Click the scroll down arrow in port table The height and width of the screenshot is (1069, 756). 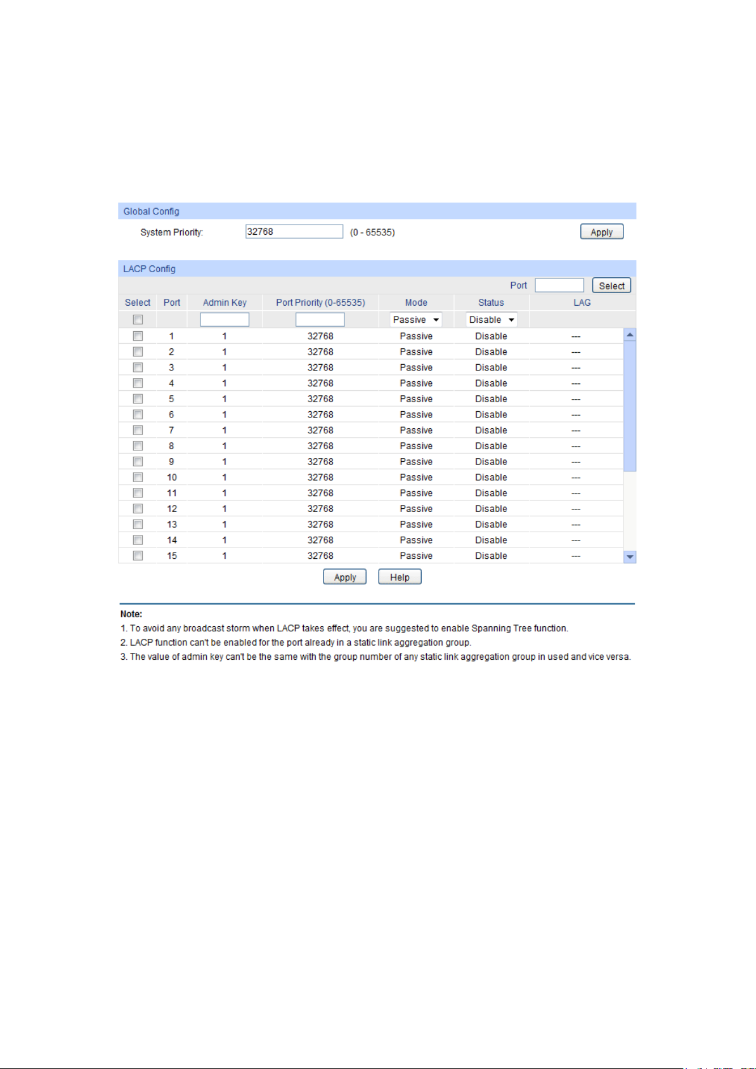pos(630,556)
